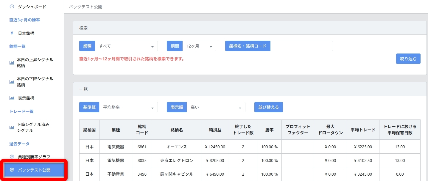Open ダッシュボード in the sidebar
The height and width of the screenshot is (181, 428).
[32, 7]
